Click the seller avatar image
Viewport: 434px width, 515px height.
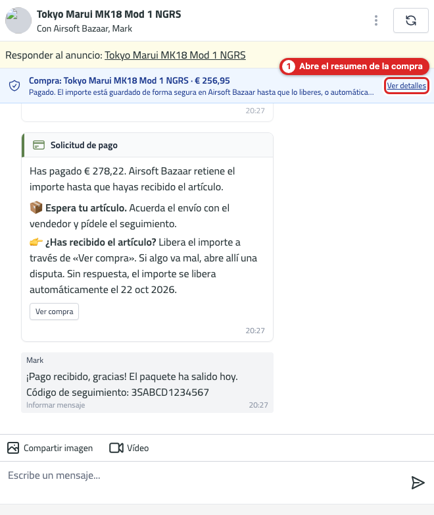tap(18, 20)
